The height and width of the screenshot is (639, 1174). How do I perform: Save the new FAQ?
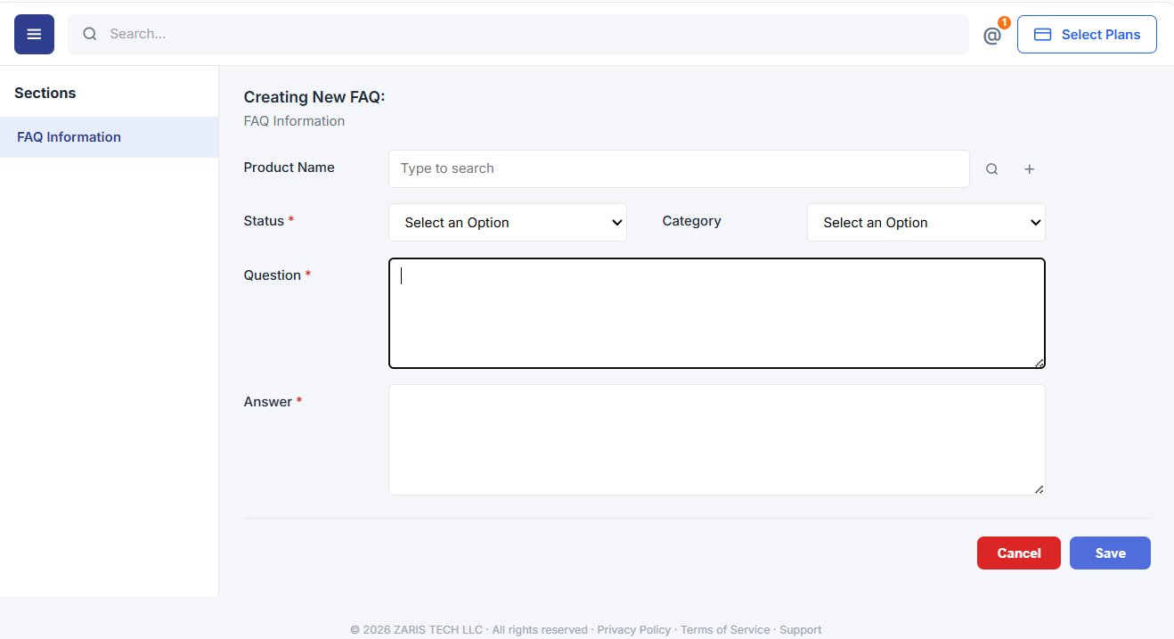[1110, 553]
